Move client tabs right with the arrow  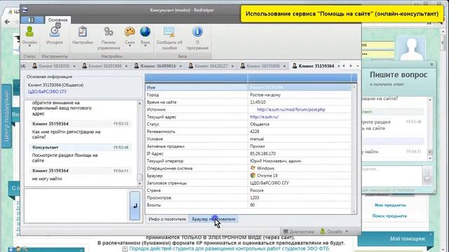(351, 66)
